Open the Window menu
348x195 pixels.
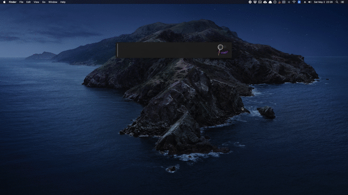pos(53,2)
